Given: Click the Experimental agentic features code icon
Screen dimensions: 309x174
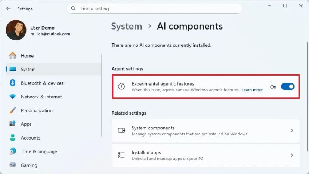Looking at the screenshot, I should [121, 86].
